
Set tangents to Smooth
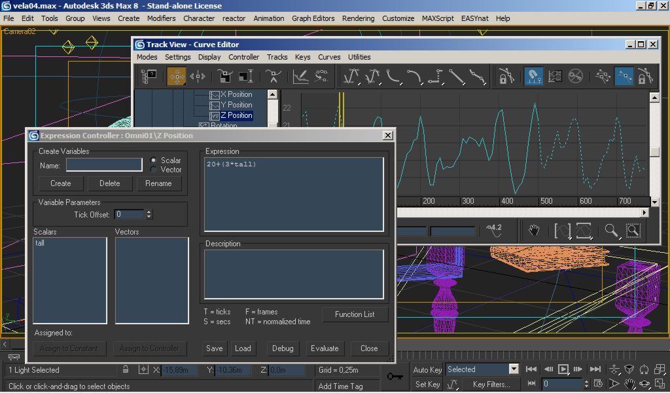(477, 77)
